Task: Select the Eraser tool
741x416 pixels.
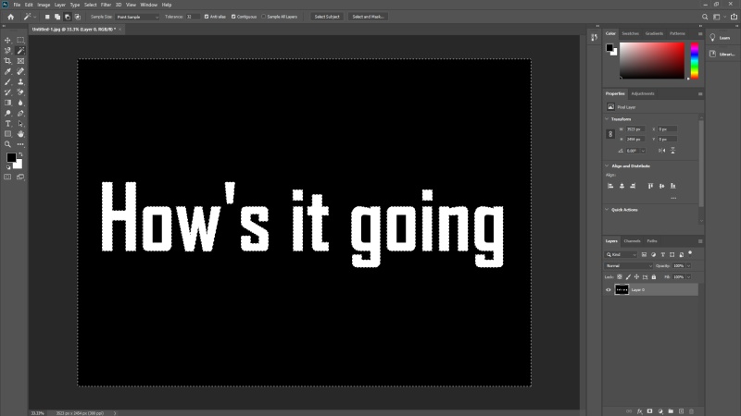Action: (x=20, y=92)
